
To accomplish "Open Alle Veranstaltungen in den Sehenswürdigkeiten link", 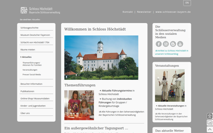I will point(171,117).
